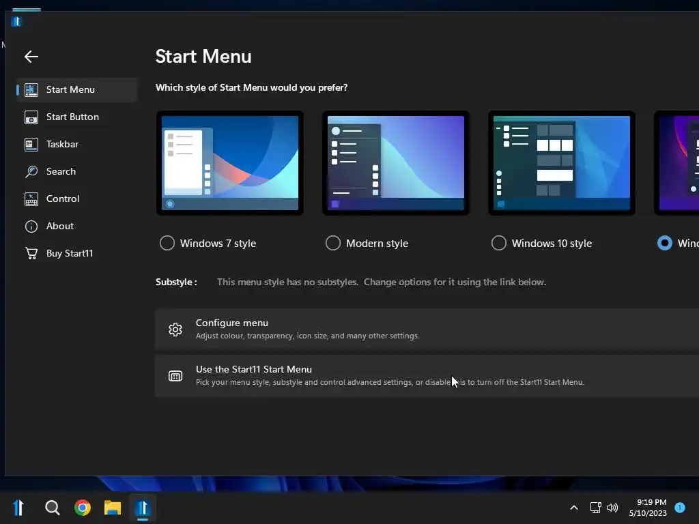This screenshot has height=524, width=699.
Task: Choose the Modern style preview thumbnail
Action: [x=396, y=163]
